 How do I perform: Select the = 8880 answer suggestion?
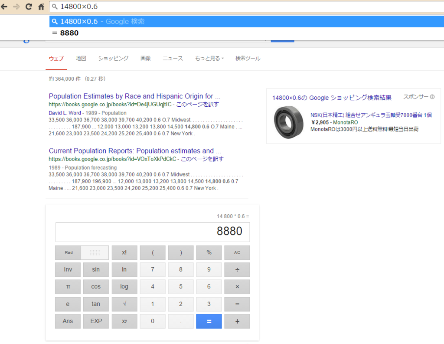pos(247,33)
